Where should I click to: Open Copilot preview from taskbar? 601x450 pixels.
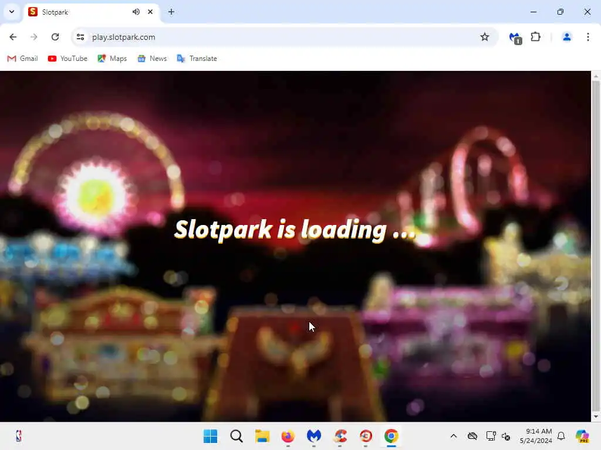[582, 436]
